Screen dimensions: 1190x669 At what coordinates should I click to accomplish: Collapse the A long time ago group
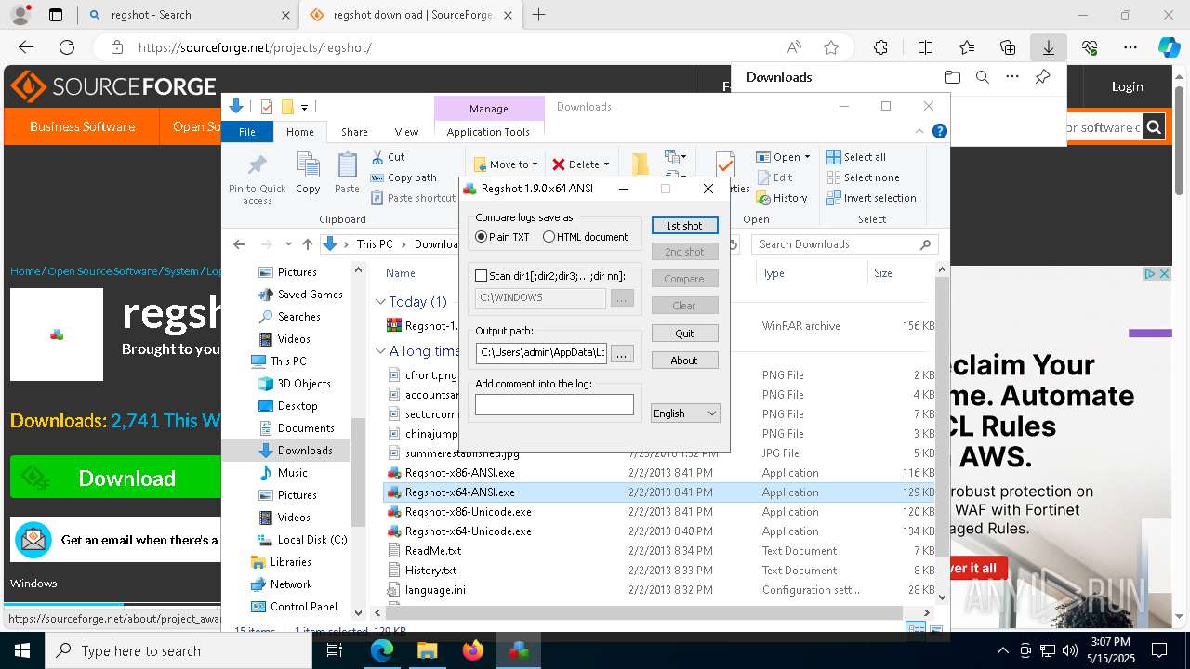tap(380, 351)
